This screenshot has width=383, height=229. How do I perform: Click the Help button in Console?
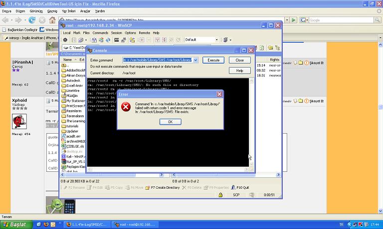click(x=239, y=71)
